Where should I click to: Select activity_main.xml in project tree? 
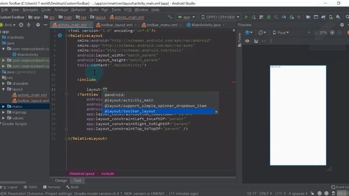click(x=32, y=95)
